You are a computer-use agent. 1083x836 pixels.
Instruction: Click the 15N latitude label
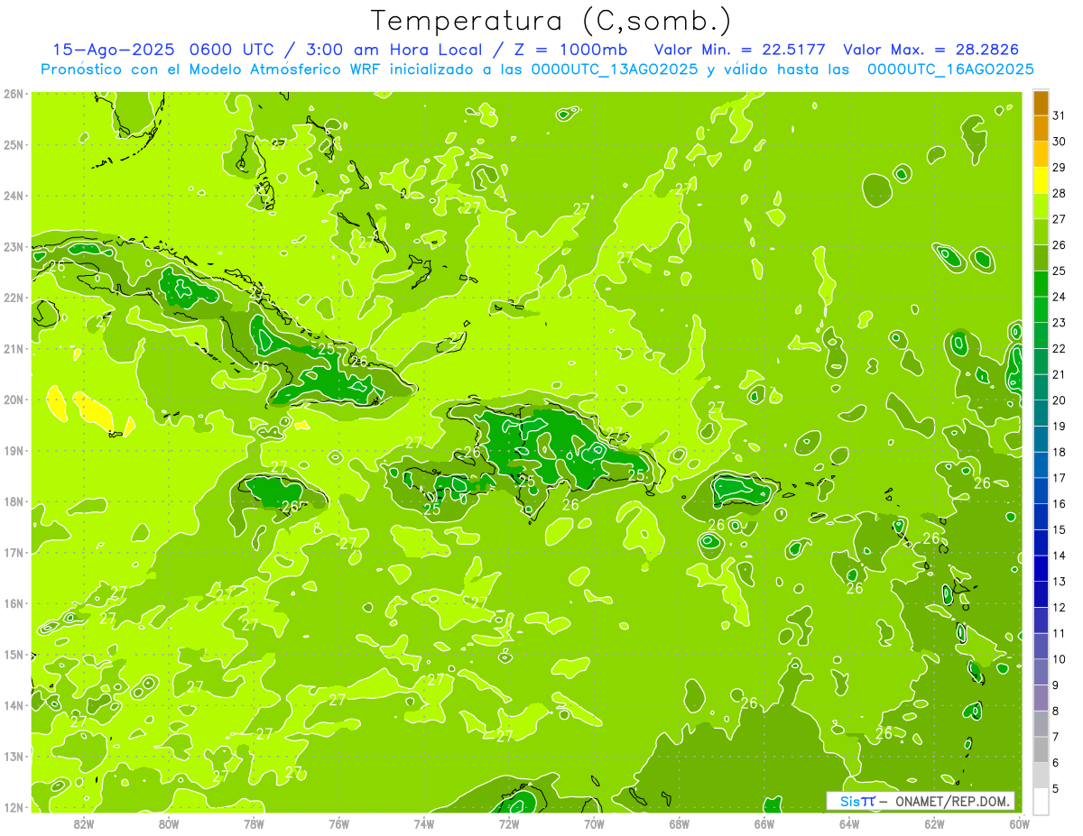[14, 654]
